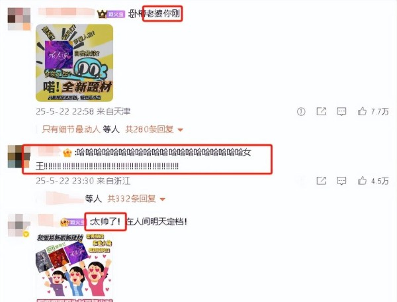
Task: Like the 哈哈哈 女王 comment
Action: tap(362, 181)
